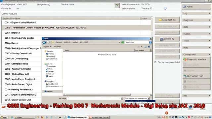The image size is (212, 119).
Task: Click the File name input field
Action: (94, 99)
